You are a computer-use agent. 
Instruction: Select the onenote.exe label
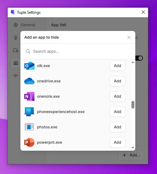[x=48, y=96]
